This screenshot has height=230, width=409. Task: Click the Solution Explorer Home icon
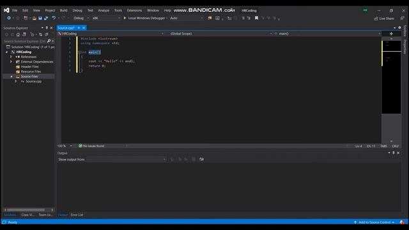point(18,34)
